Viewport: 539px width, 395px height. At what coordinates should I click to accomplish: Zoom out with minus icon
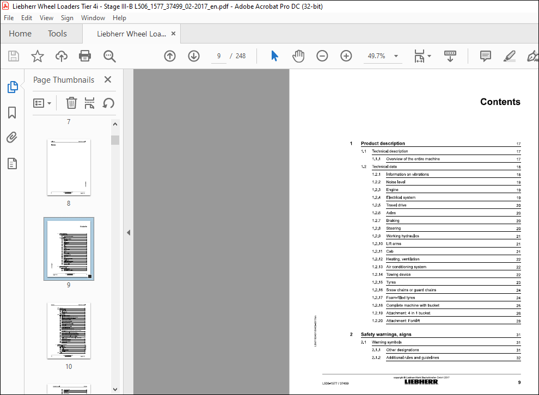pos(322,56)
